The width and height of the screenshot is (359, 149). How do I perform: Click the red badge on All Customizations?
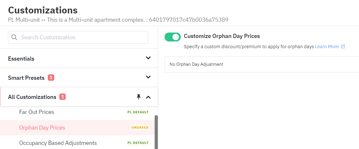coord(62,97)
